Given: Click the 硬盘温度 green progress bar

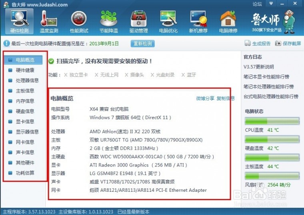Looking at the screenshot, I should click(272, 139).
